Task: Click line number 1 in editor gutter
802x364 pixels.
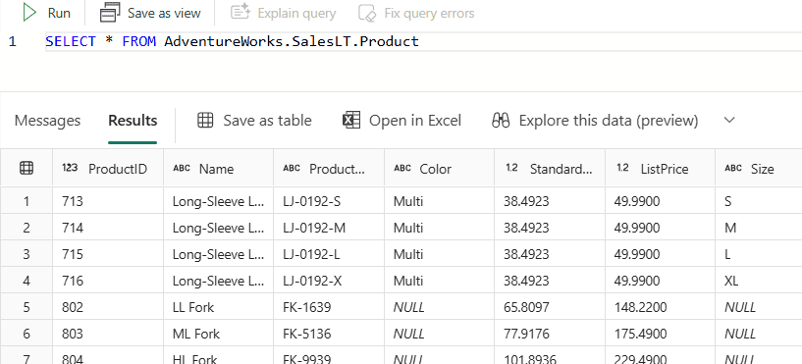Action: pos(13,41)
